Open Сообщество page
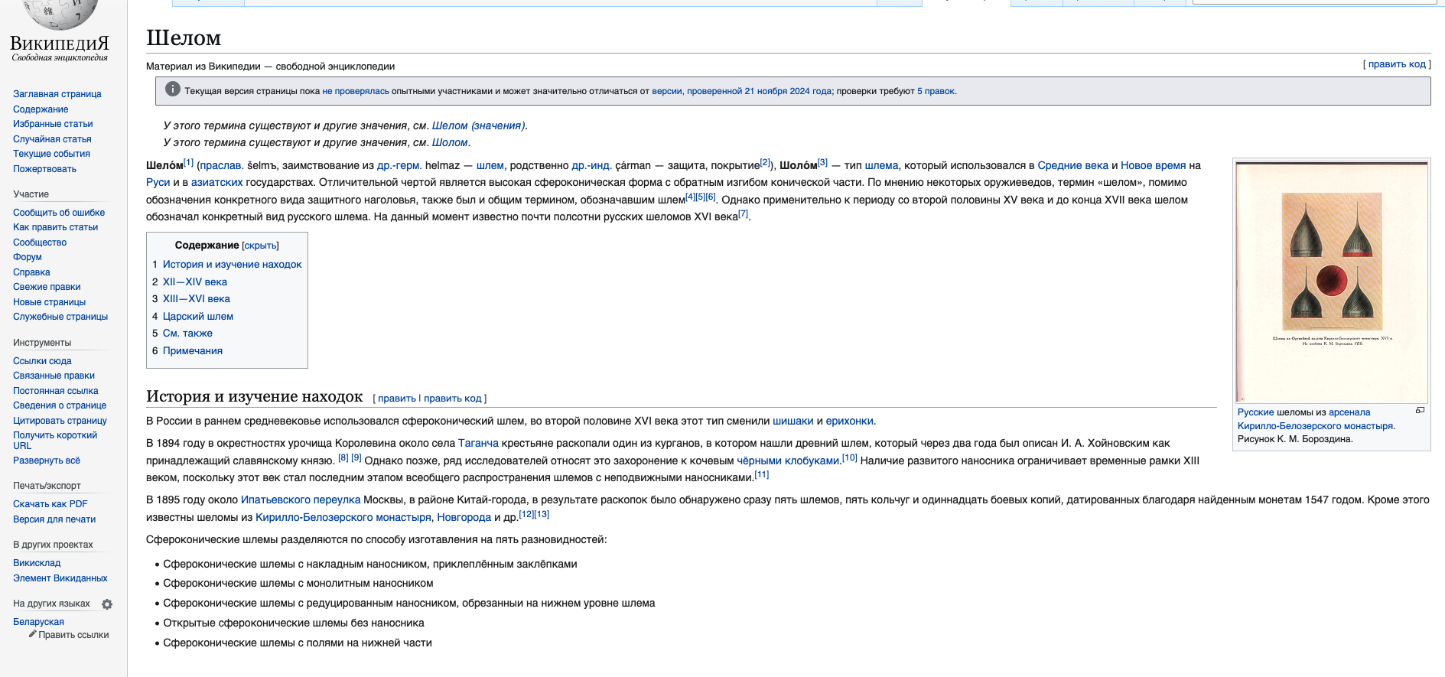 40,242
